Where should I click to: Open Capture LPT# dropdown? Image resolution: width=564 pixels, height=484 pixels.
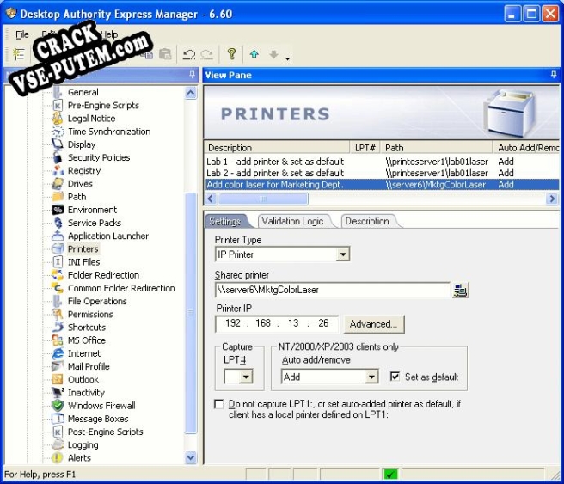pos(246,377)
